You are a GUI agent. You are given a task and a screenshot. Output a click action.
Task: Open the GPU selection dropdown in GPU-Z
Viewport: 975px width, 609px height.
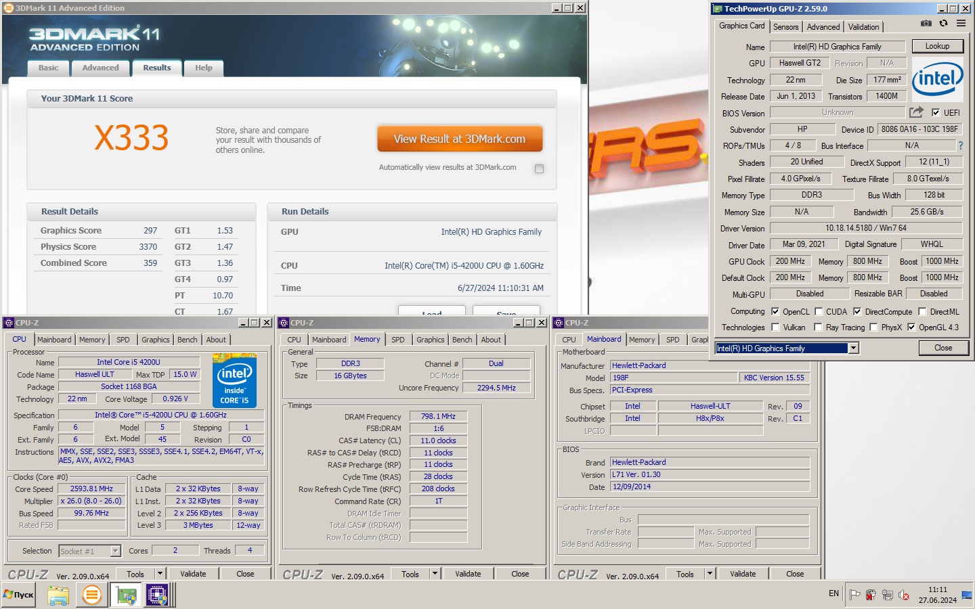tap(853, 348)
